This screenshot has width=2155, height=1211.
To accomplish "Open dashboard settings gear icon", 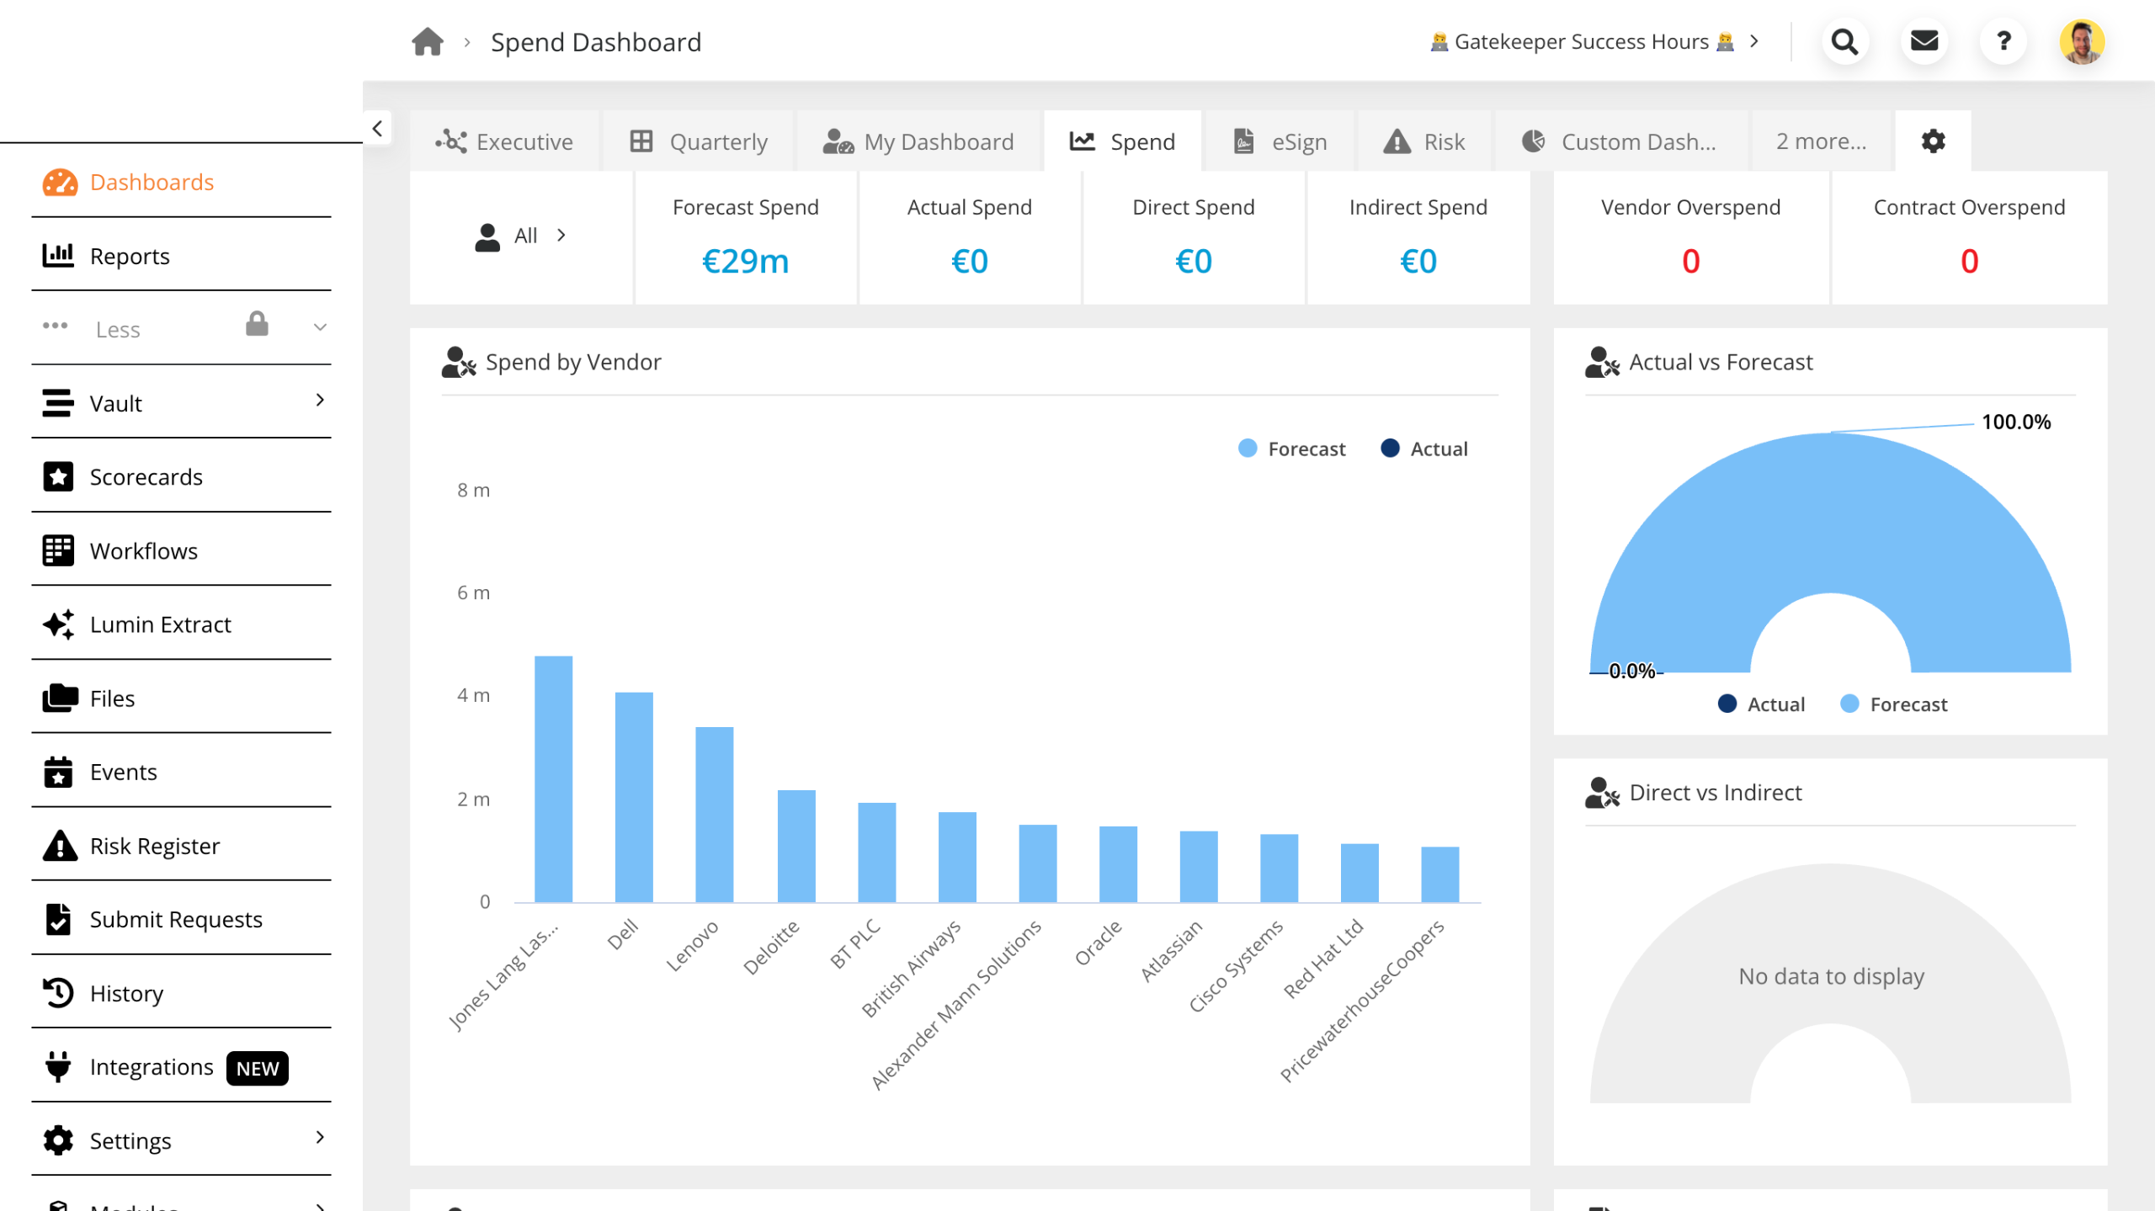I will point(1933,141).
